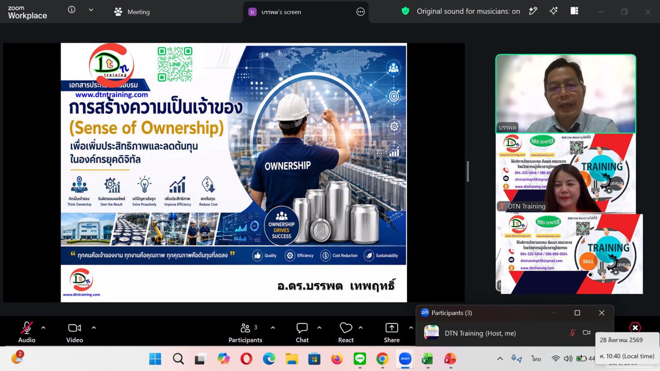Maximize the Participants (3) window
Viewport: 660px width, 371px height.
pyautogui.click(x=577, y=313)
